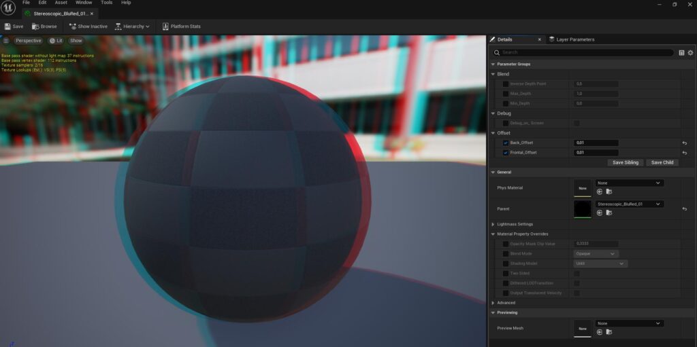Open the Window menu
697x347 pixels.
point(84,3)
